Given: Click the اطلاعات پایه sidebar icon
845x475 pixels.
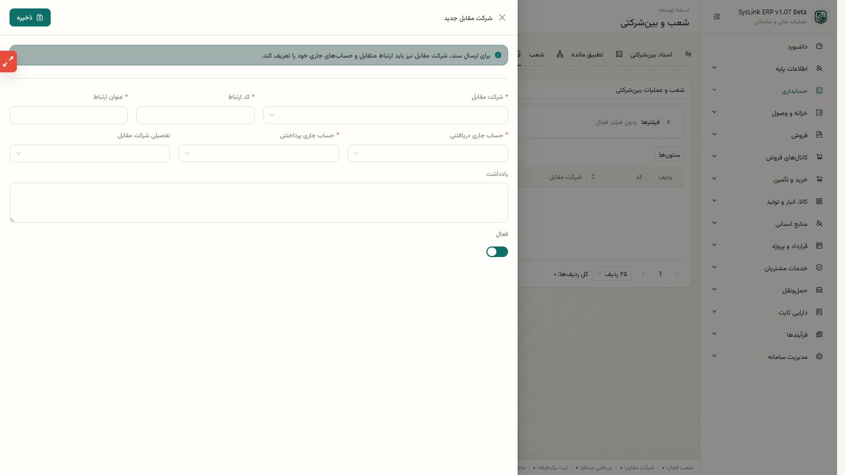Looking at the screenshot, I should [x=819, y=69].
